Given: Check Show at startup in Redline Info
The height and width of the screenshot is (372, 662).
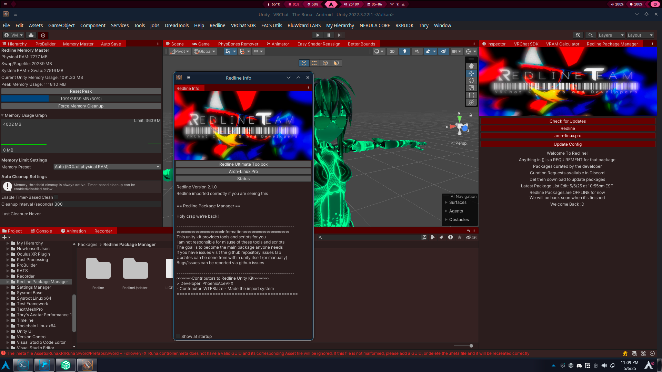Looking at the screenshot, I should (178, 337).
